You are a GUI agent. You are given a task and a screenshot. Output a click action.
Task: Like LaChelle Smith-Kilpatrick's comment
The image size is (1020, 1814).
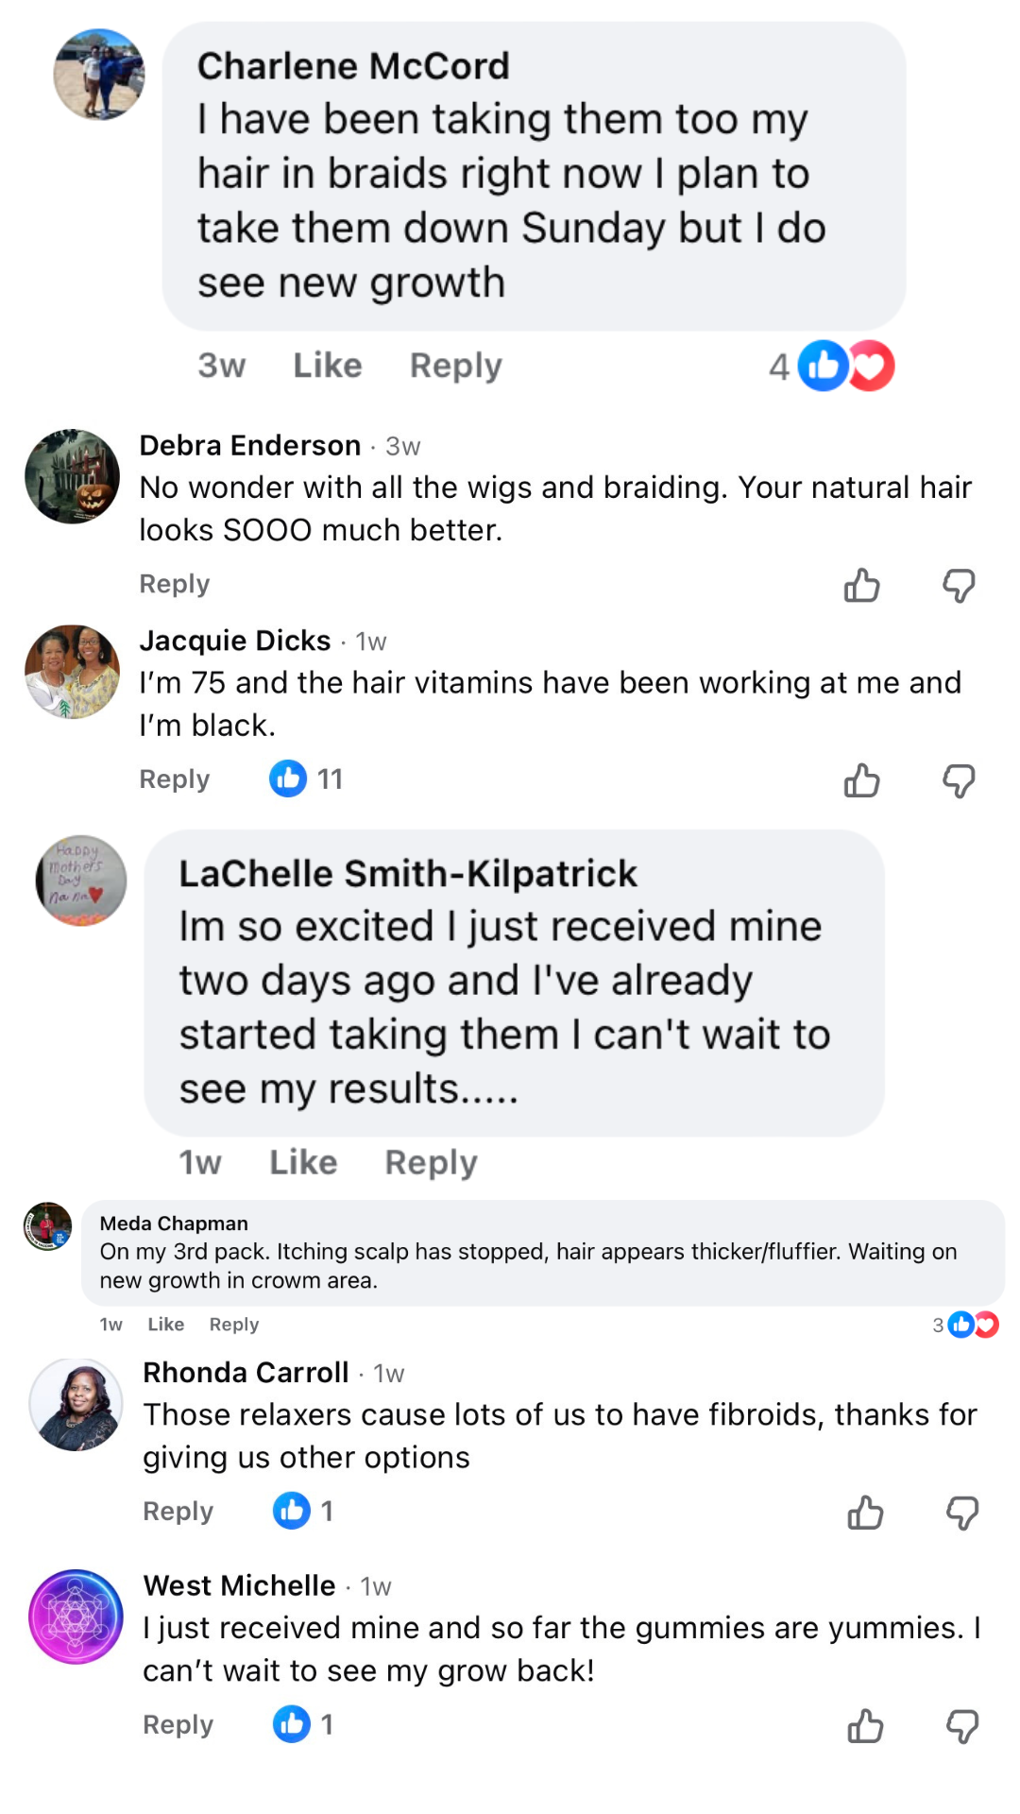[303, 1162]
